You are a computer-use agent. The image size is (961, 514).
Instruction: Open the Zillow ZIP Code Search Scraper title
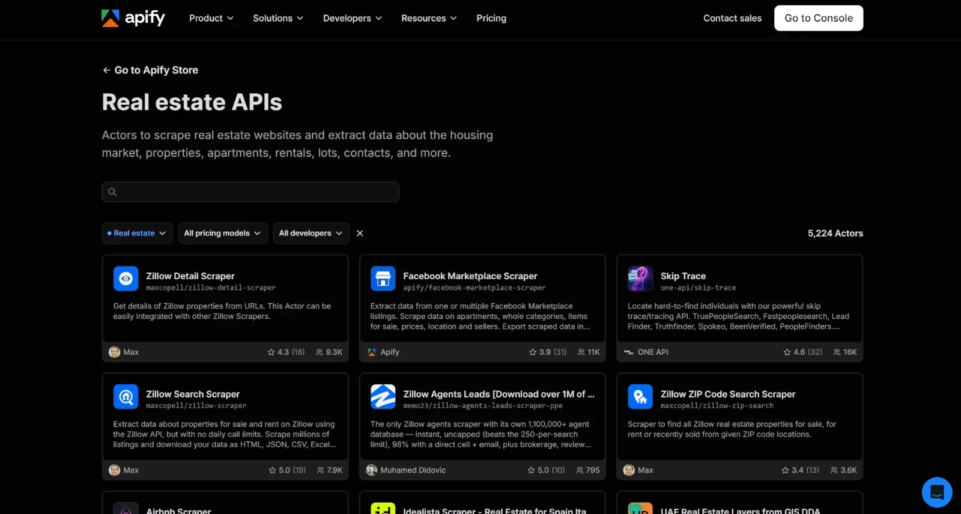pos(728,395)
